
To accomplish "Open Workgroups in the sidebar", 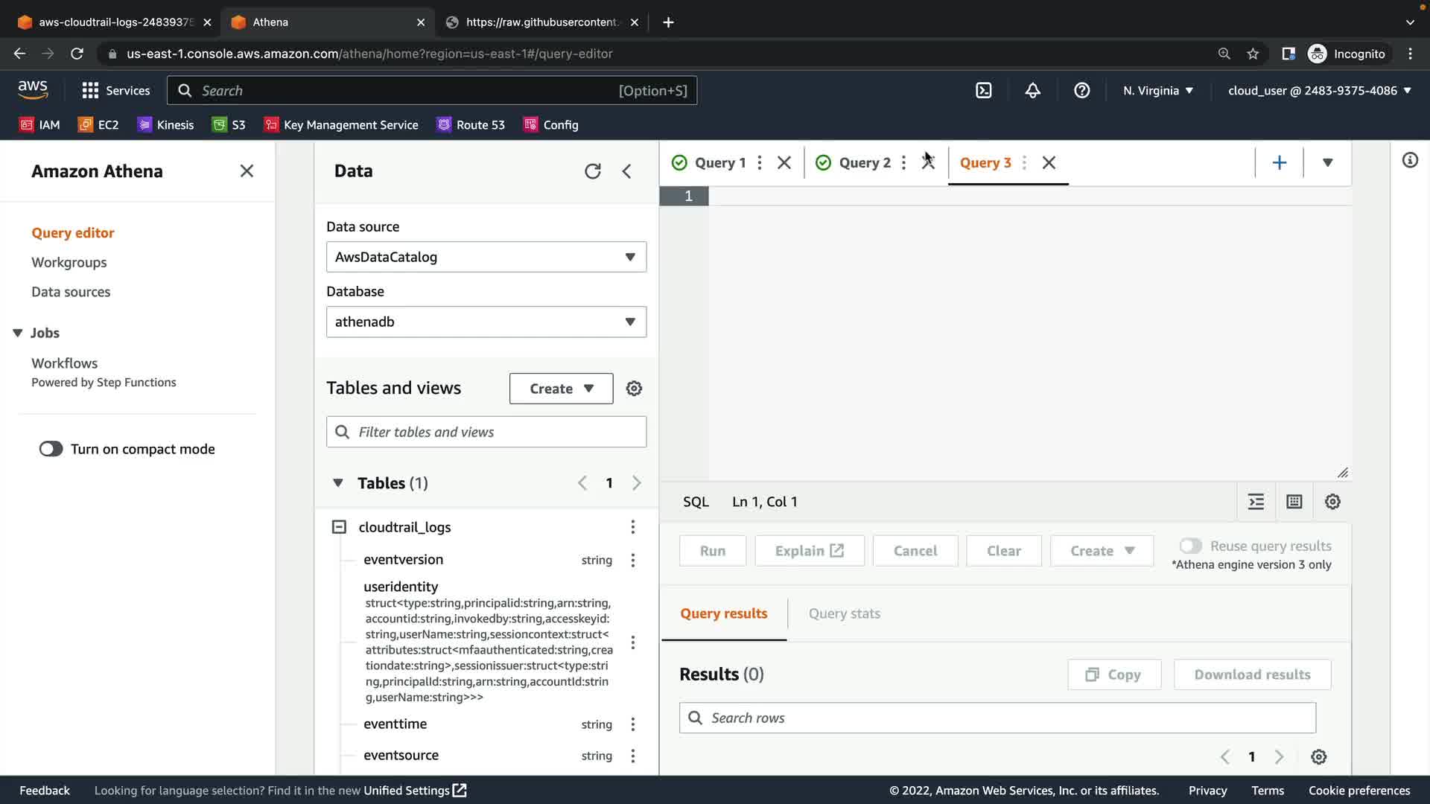I will coord(69,262).
